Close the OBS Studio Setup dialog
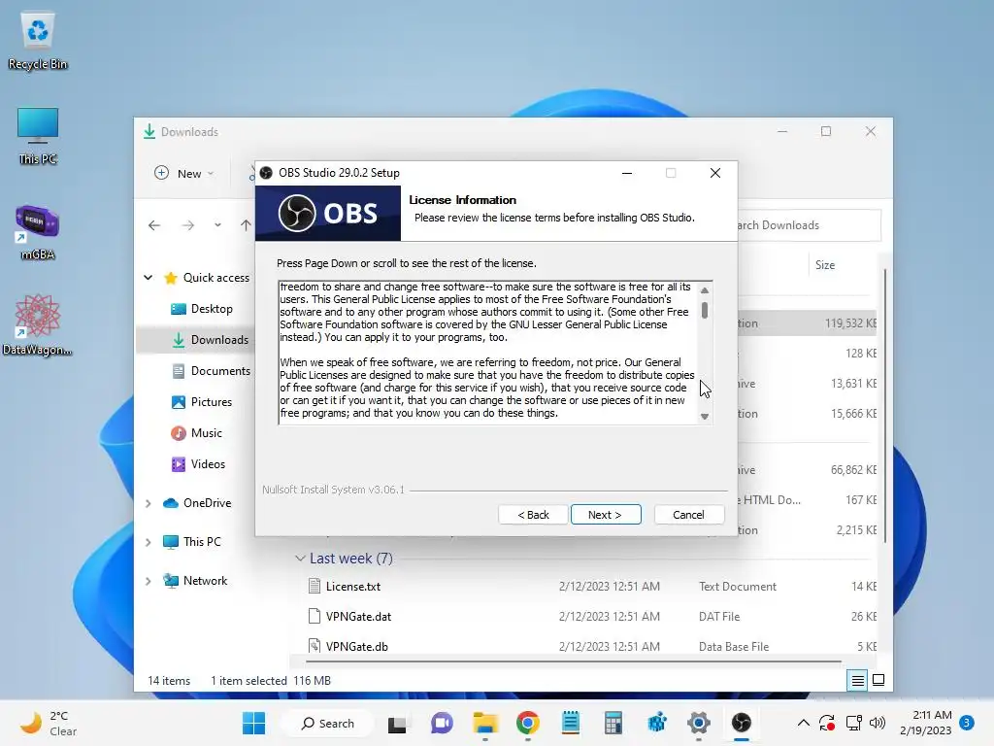 tap(715, 173)
